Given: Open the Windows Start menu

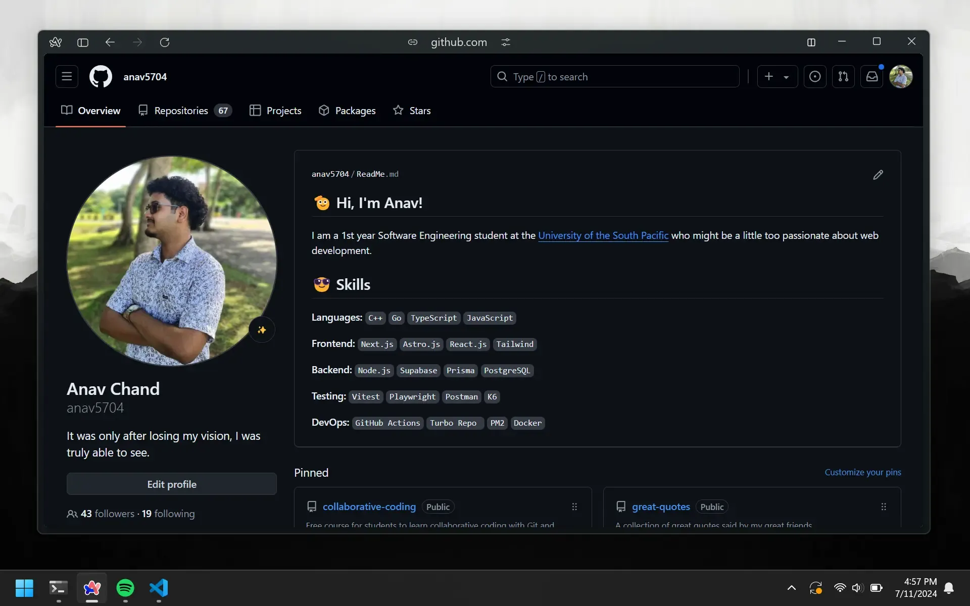Looking at the screenshot, I should (24, 588).
